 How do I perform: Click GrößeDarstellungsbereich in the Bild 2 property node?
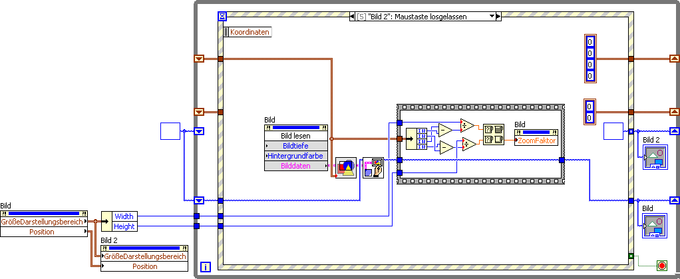point(144,256)
